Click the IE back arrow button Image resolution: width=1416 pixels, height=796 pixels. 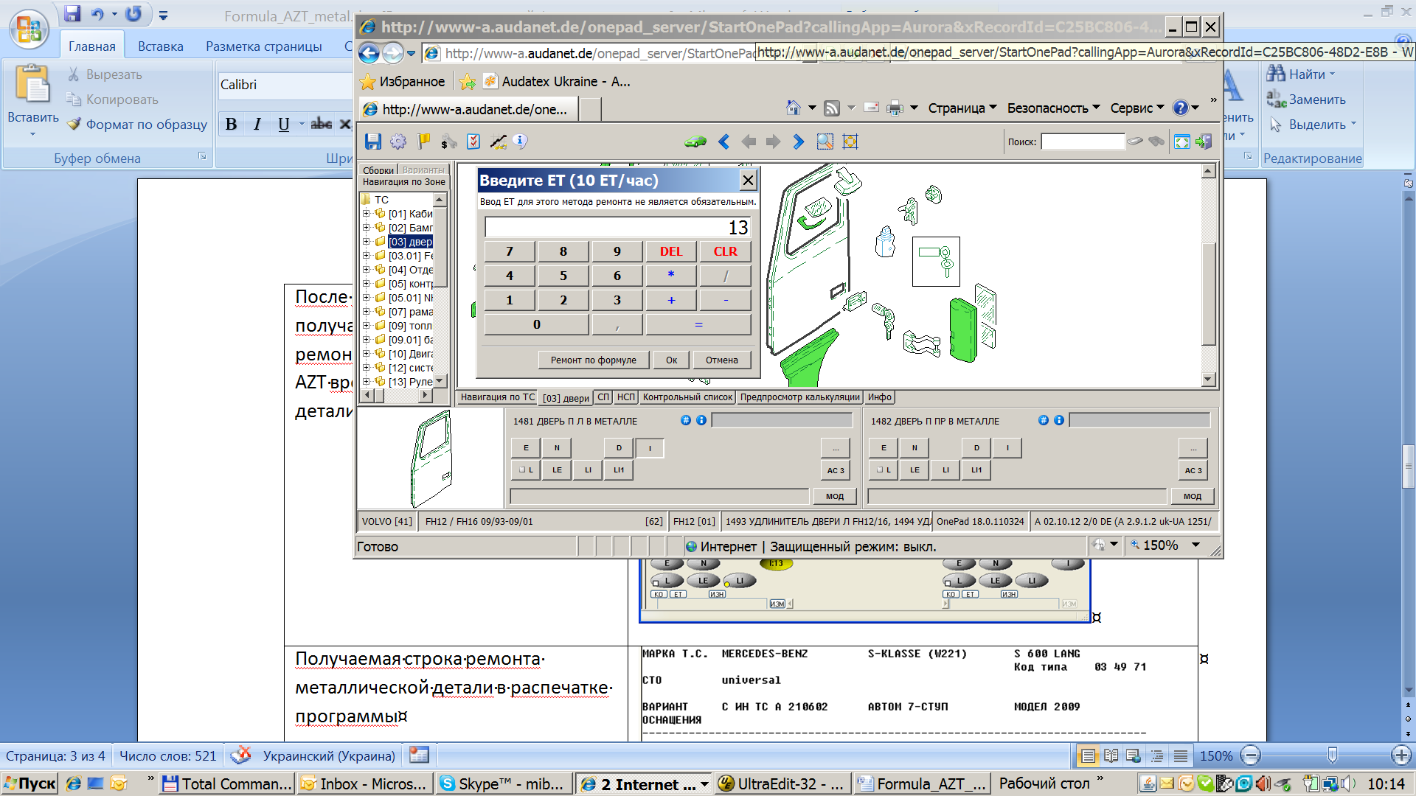point(369,53)
